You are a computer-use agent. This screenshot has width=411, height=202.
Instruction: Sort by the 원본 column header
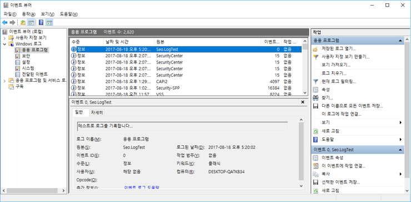pyautogui.click(x=207, y=42)
